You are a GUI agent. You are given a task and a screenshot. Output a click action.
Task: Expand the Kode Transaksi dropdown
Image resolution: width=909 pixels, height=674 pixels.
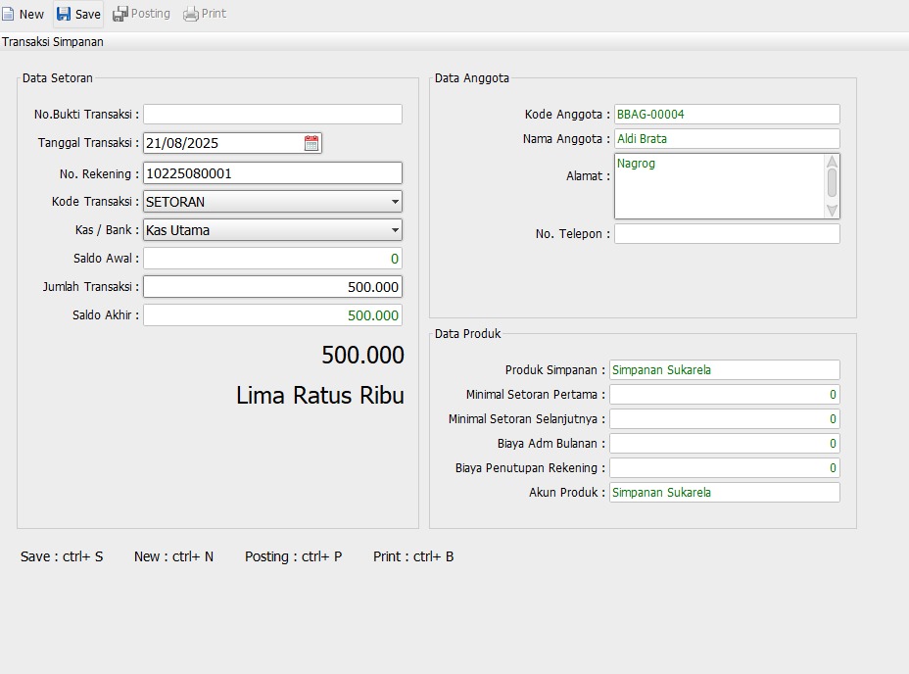395,202
